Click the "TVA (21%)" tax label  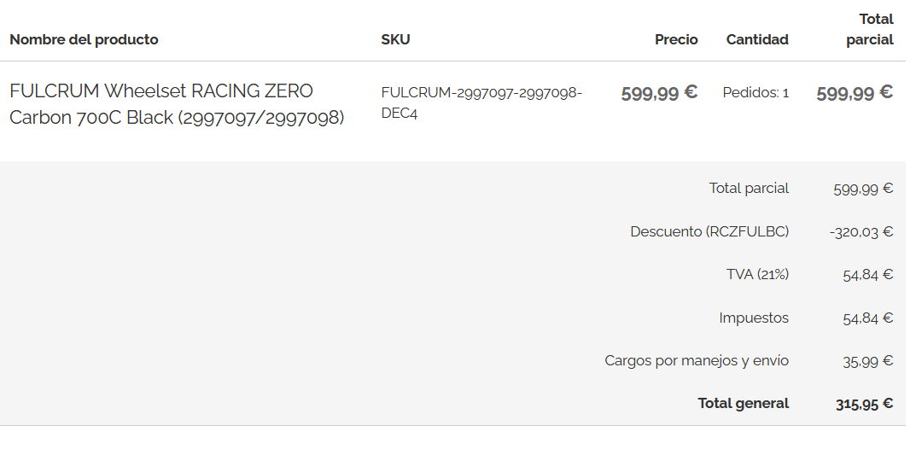(x=757, y=274)
